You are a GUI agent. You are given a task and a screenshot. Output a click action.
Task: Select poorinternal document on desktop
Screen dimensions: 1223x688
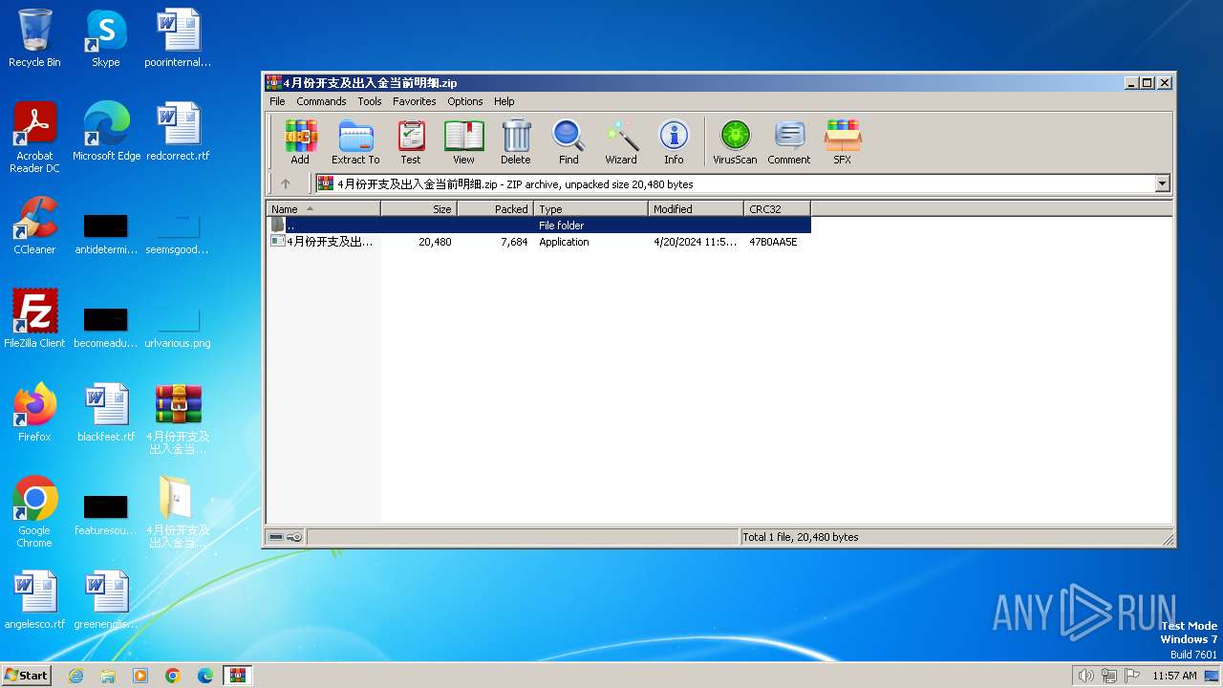point(178,38)
